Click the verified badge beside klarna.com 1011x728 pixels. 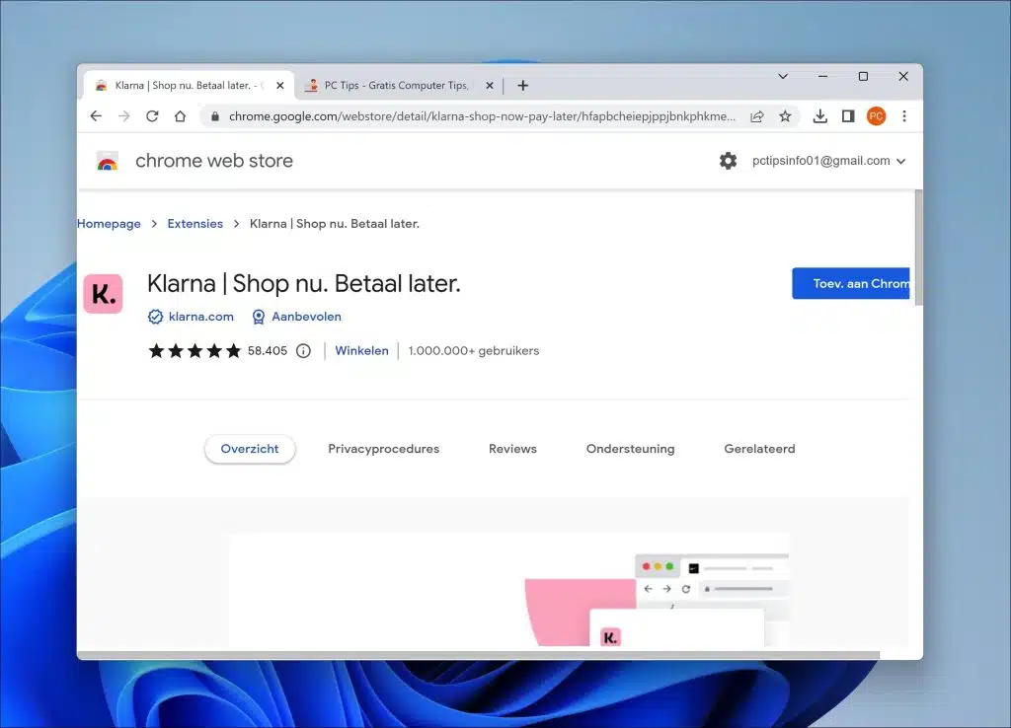point(155,317)
